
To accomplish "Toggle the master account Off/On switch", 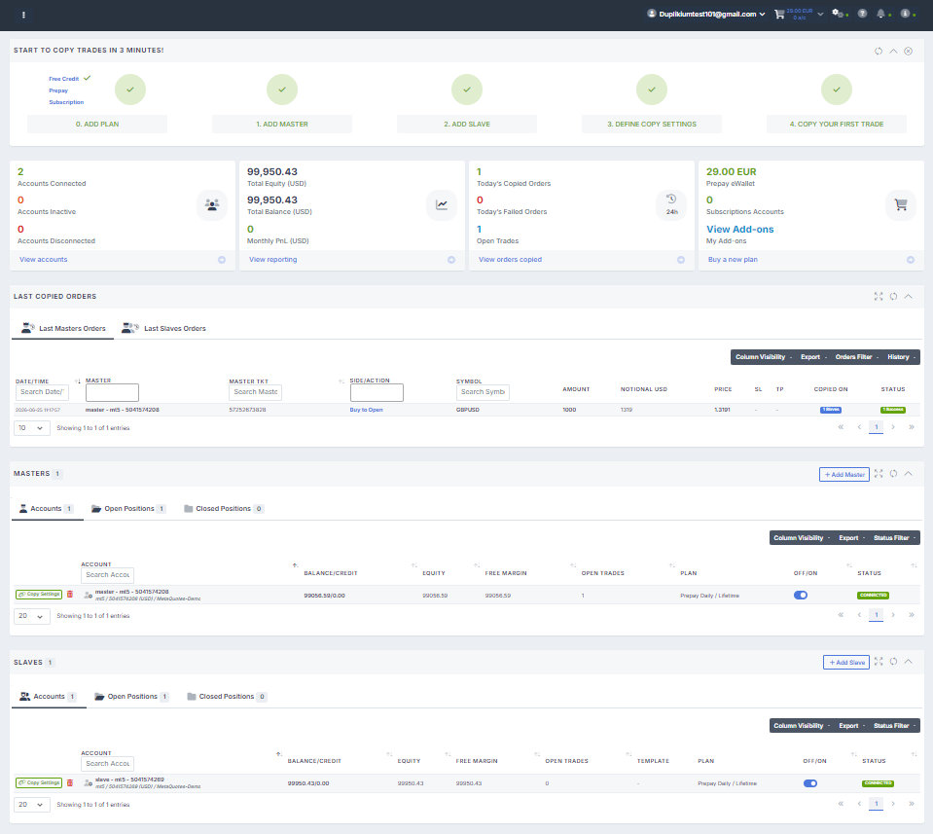I will pos(801,596).
